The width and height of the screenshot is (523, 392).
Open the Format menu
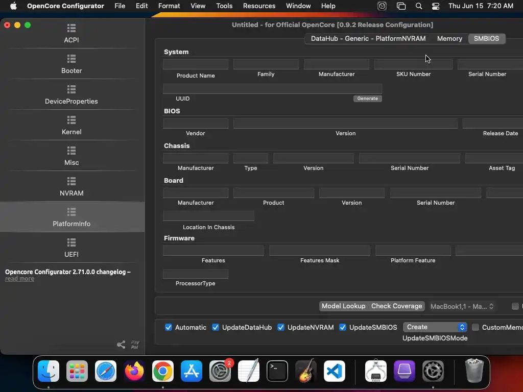(x=169, y=6)
